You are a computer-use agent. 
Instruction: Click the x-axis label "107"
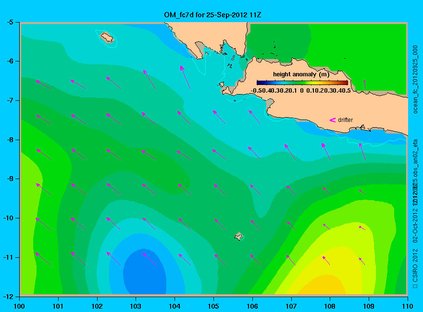[291, 306]
